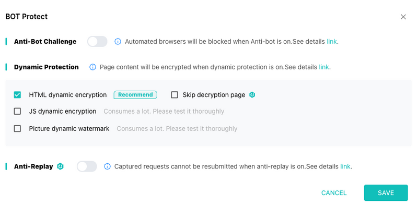Click info icon beside Anti-Replay toggle
This screenshot has height=206, width=418.
point(107,166)
